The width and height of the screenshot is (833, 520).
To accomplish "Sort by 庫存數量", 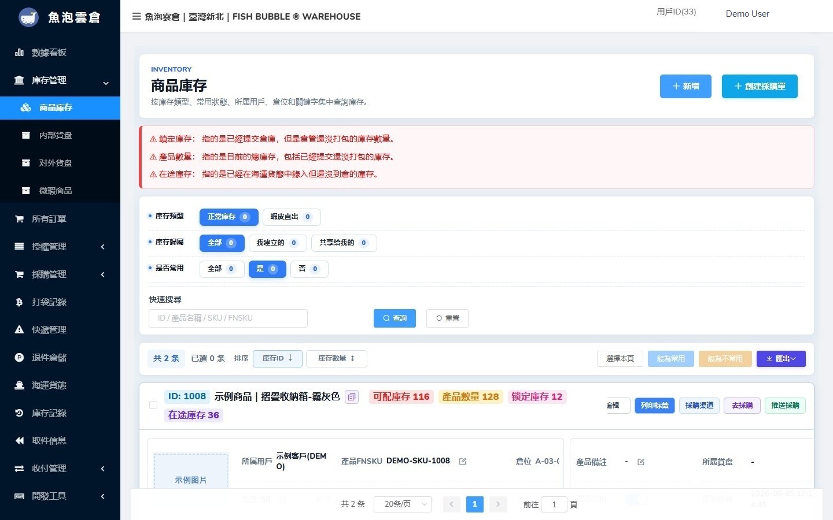I will (x=337, y=359).
